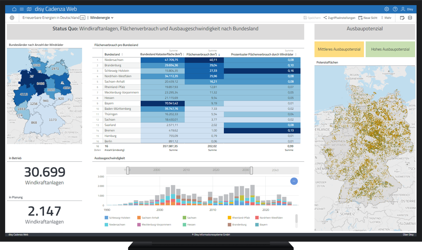Select Neue Sicht in the toolbar
Image resolution: width=422 pixels, height=250 pixels.
[x=368, y=17]
